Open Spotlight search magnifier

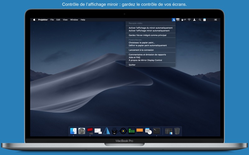[x=200, y=20]
